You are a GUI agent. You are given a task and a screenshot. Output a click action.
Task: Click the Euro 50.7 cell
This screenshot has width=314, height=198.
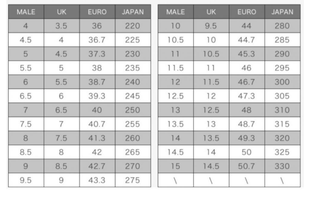tap(247, 167)
